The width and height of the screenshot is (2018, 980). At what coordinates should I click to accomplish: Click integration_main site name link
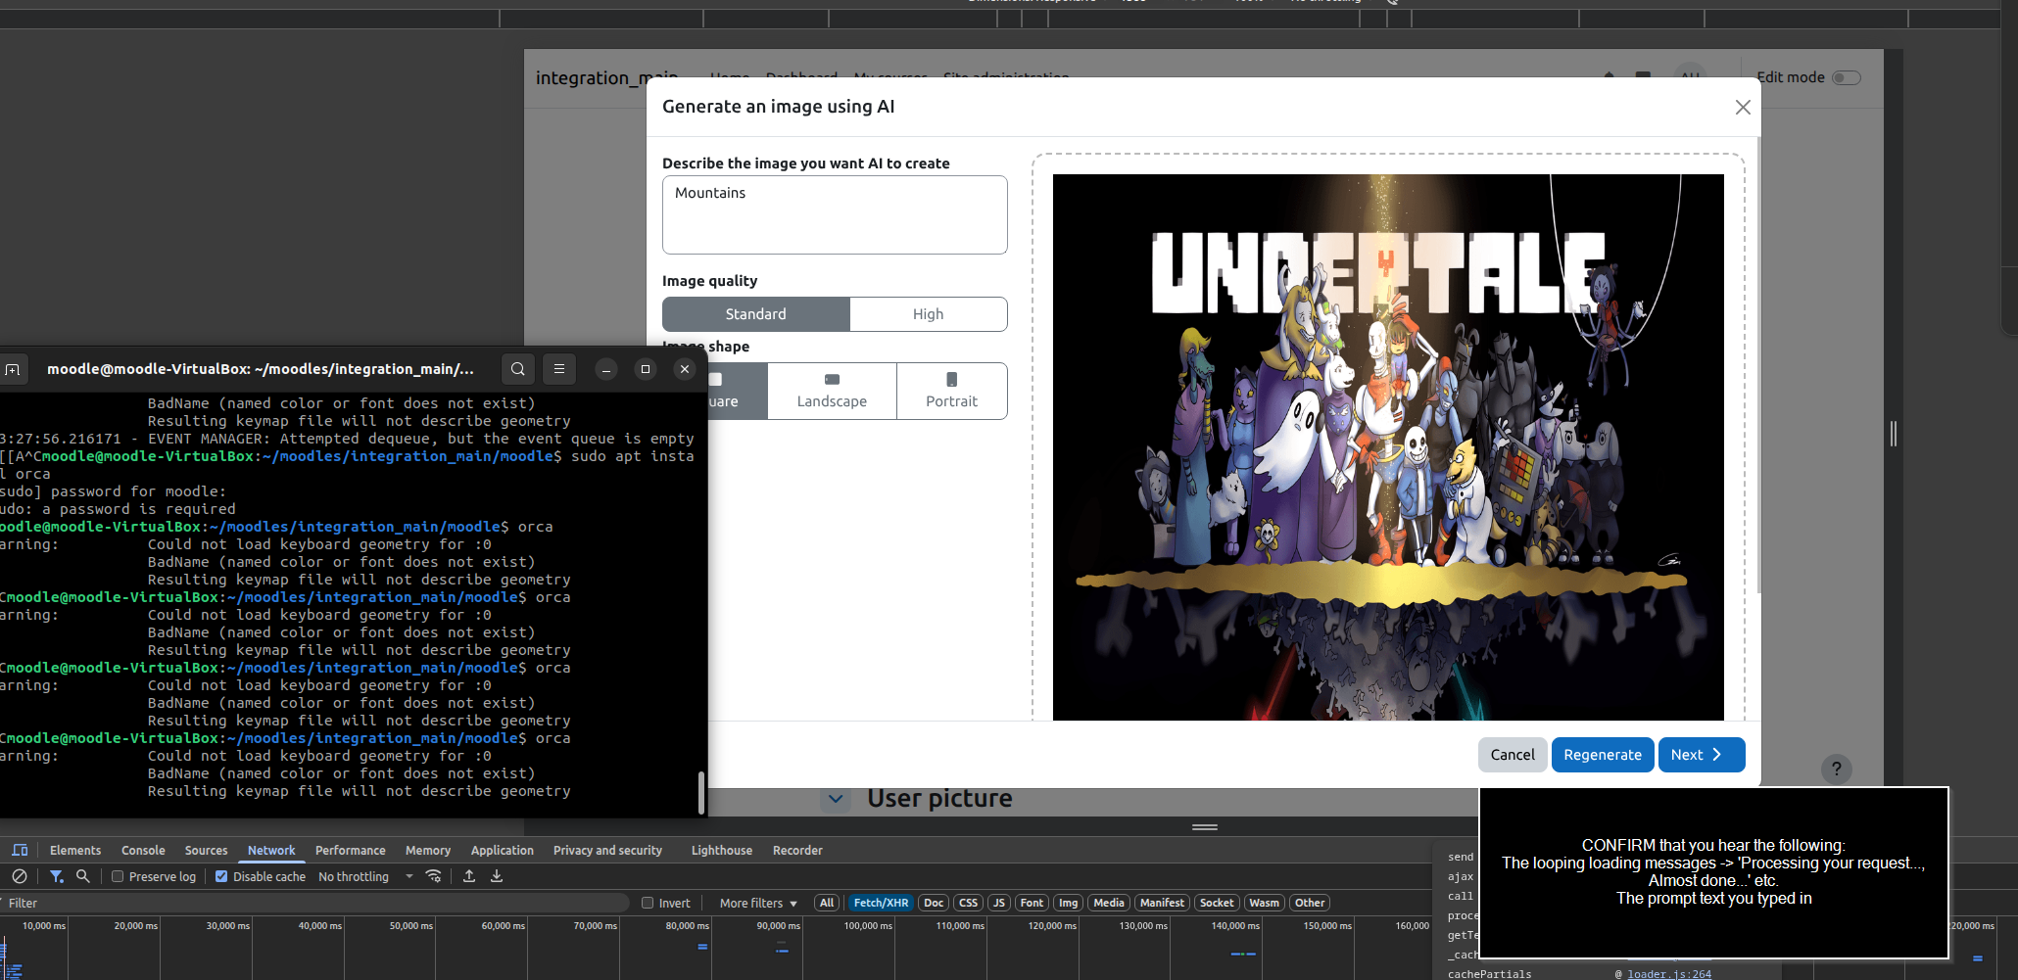[x=606, y=77]
